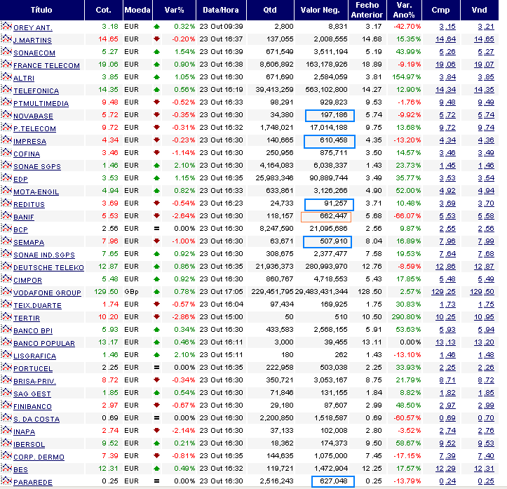Click the IBERSOL stock link

tap(29, 444)
